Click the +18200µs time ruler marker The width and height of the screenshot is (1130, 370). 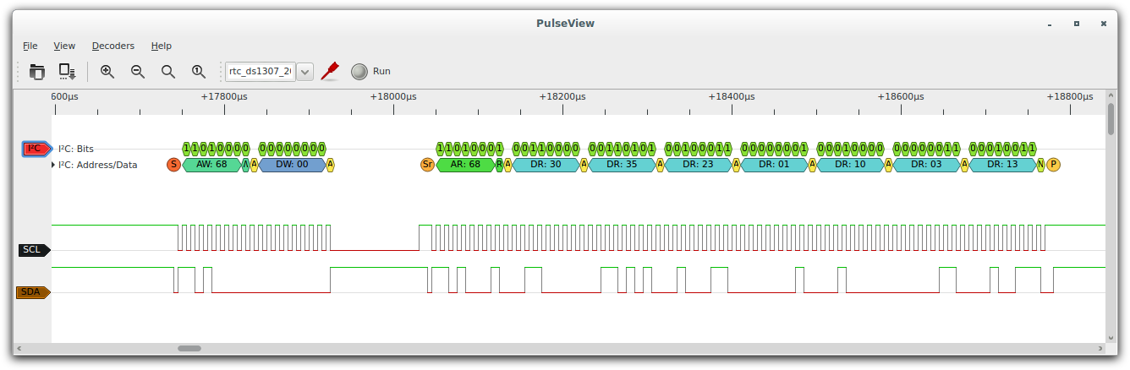pyautogui.click(x=562, y=96)
